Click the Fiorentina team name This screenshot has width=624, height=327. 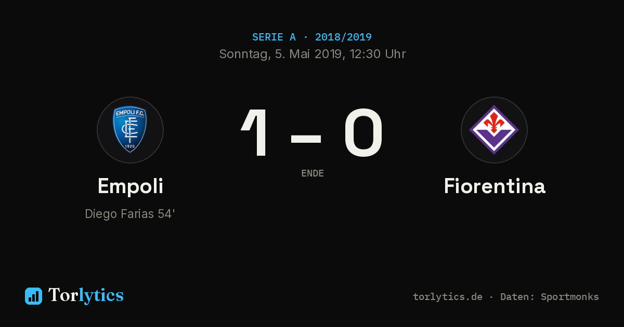tap(495, 186)
